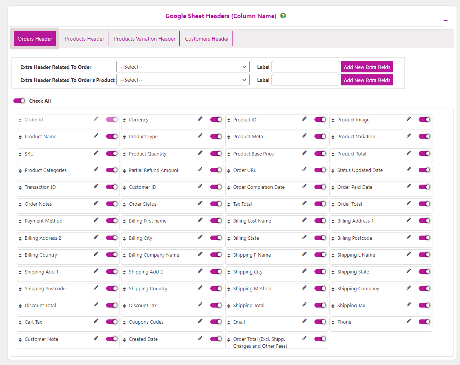Click the Shipping L Name label text
Image resolution: width=460 pixels, height=365 pixels.
tap(356, 255)
